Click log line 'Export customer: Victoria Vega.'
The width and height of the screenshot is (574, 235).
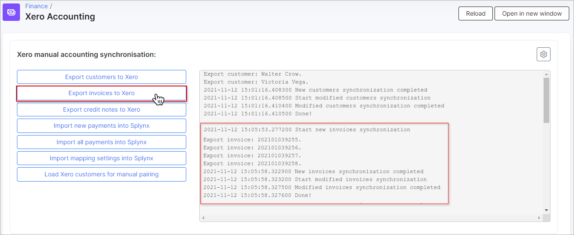pos(256,82)
